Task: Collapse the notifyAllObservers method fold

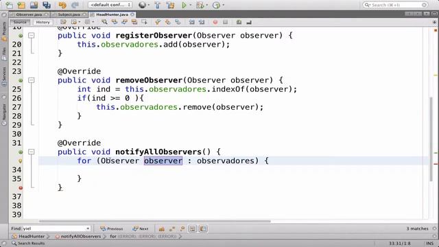Action: tap(32, 152)
